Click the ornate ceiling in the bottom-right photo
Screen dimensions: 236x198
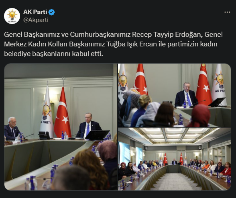pos(173,135)
